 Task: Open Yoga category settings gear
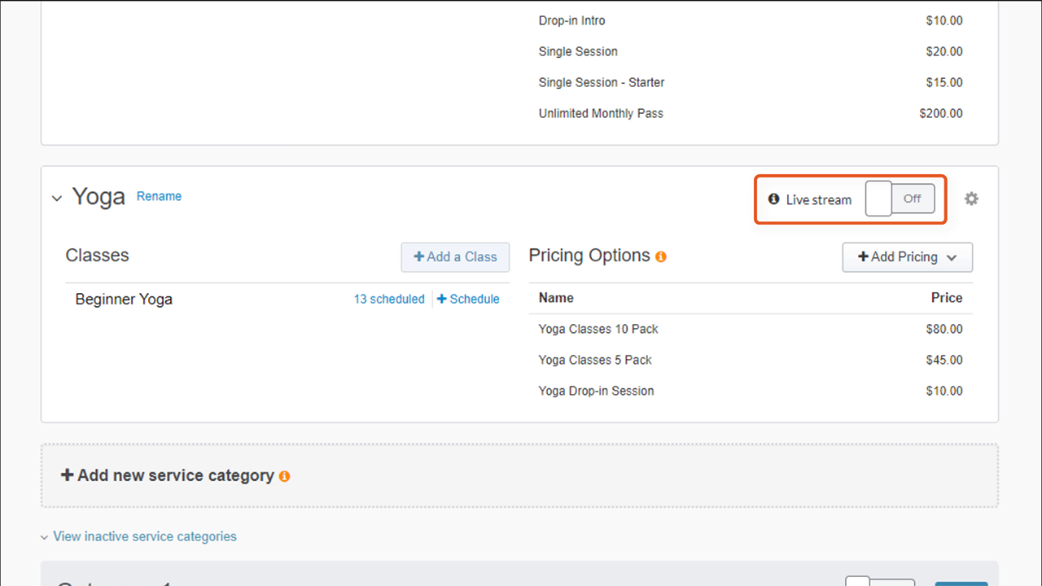(971, 199)
